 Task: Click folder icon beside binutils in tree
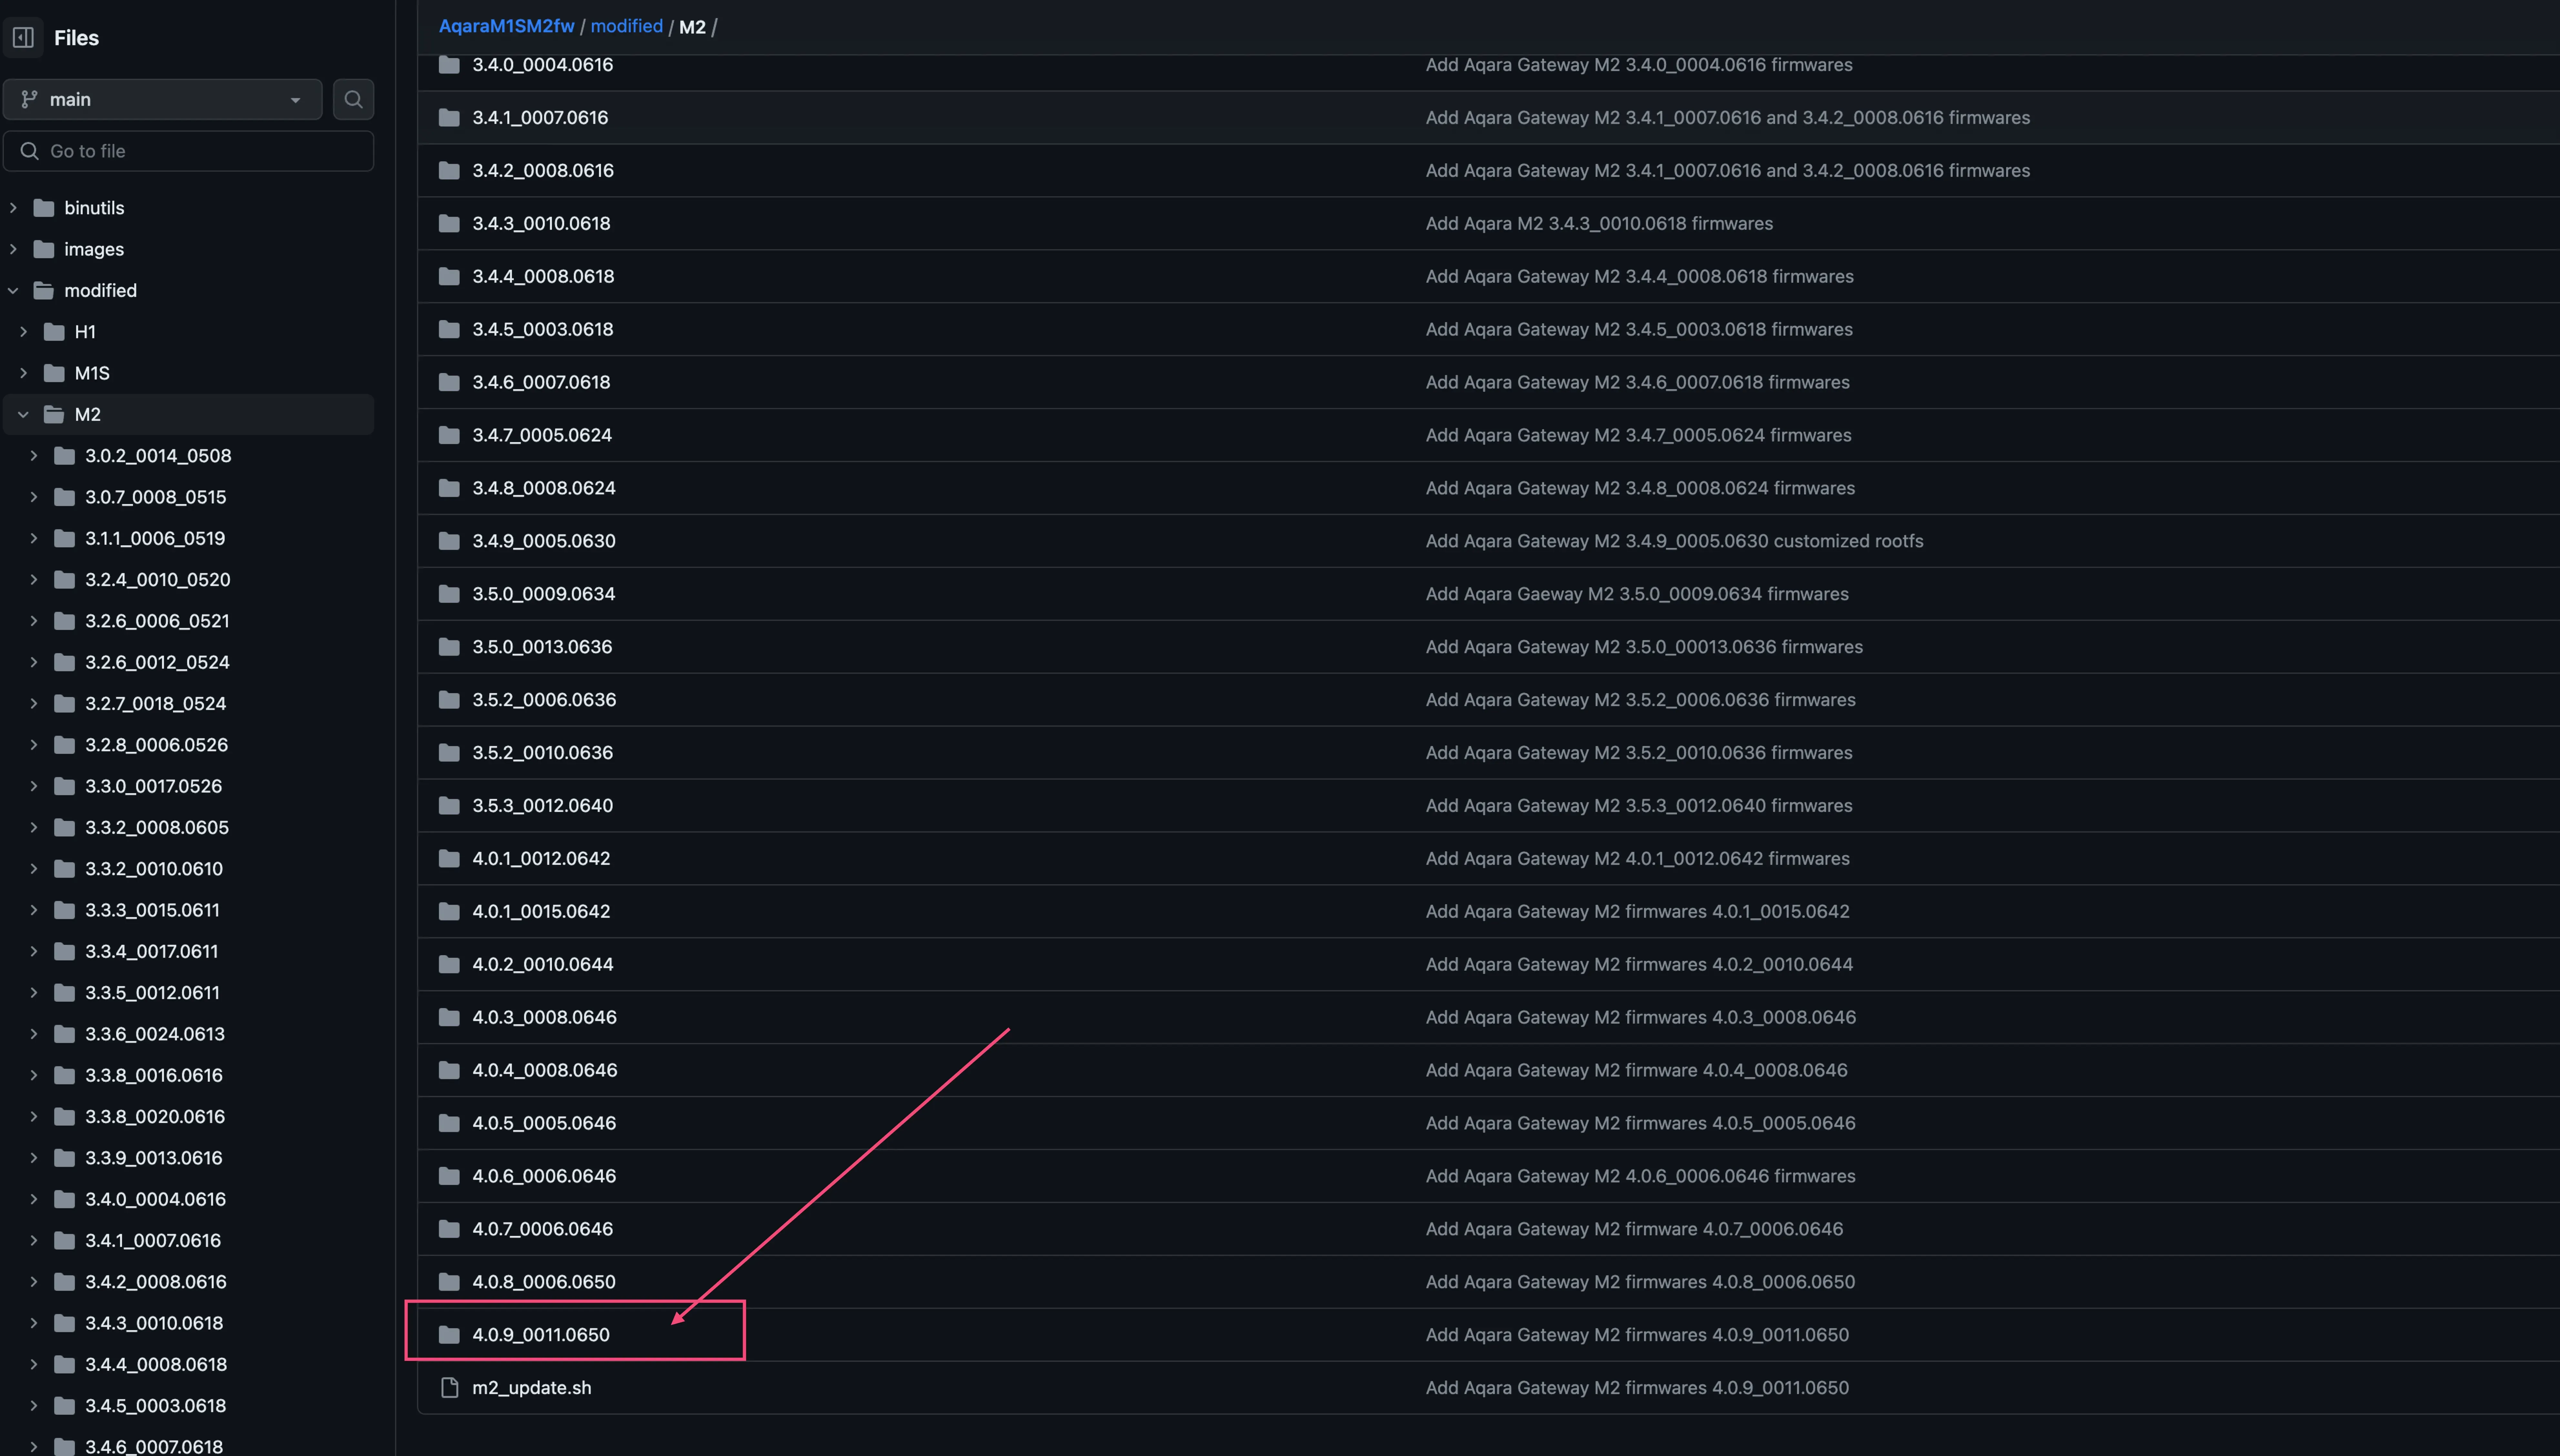pos(44,208)
